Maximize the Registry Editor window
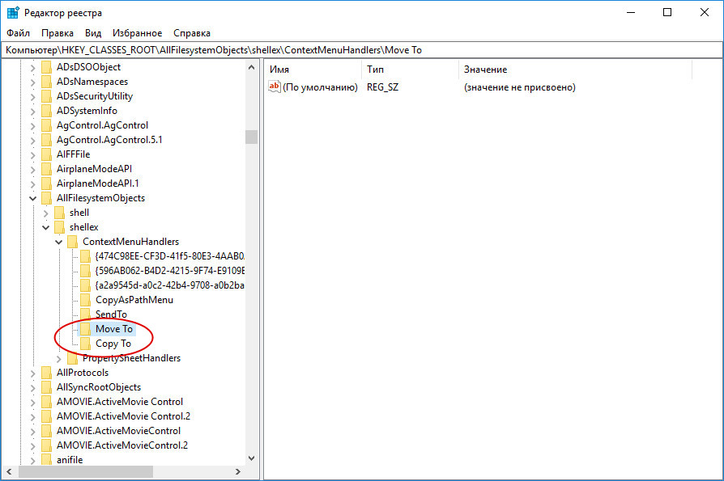The image size is (724, 481). (667, 12)
